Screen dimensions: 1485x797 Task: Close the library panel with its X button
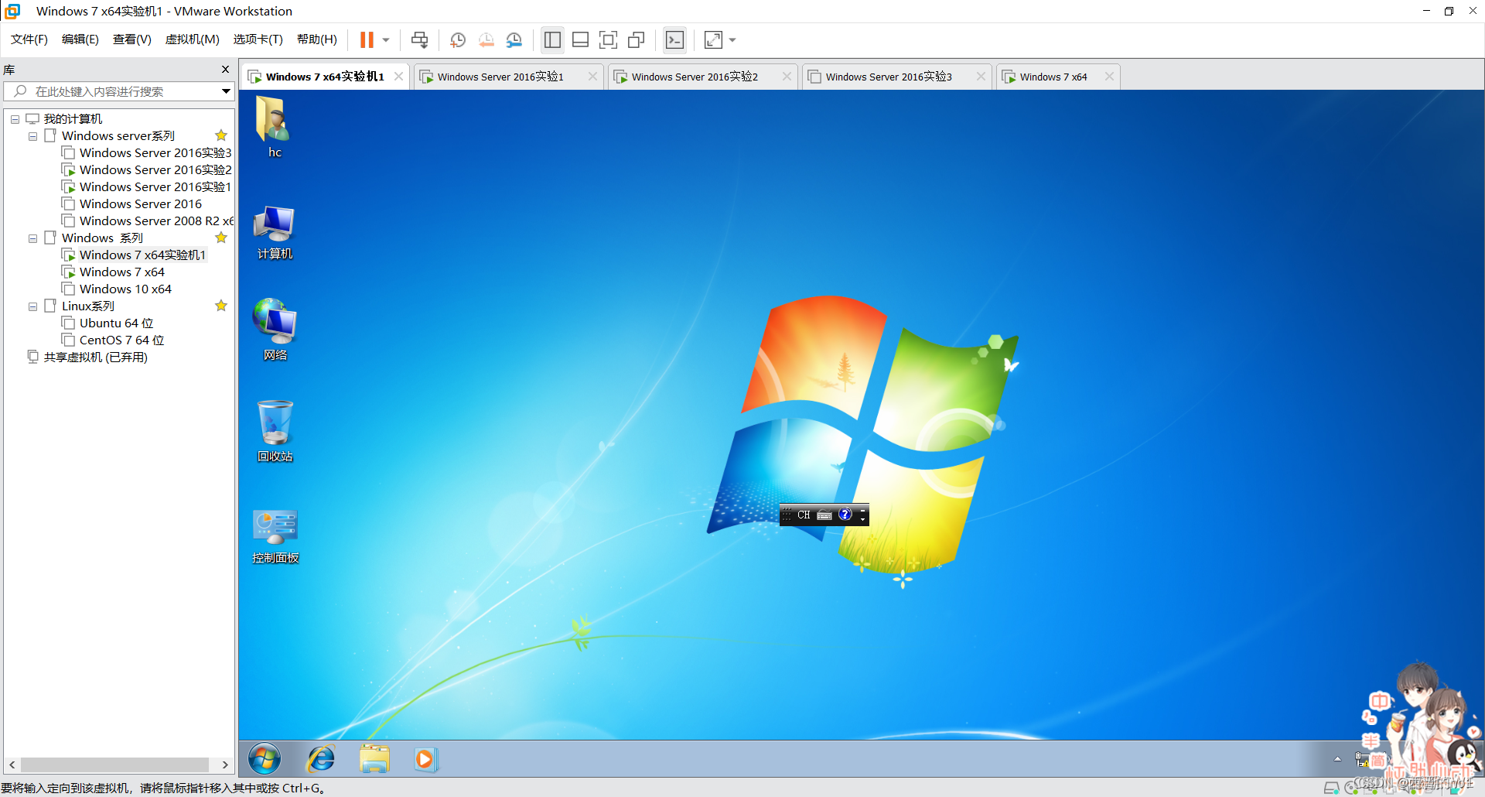pos(225,70)
